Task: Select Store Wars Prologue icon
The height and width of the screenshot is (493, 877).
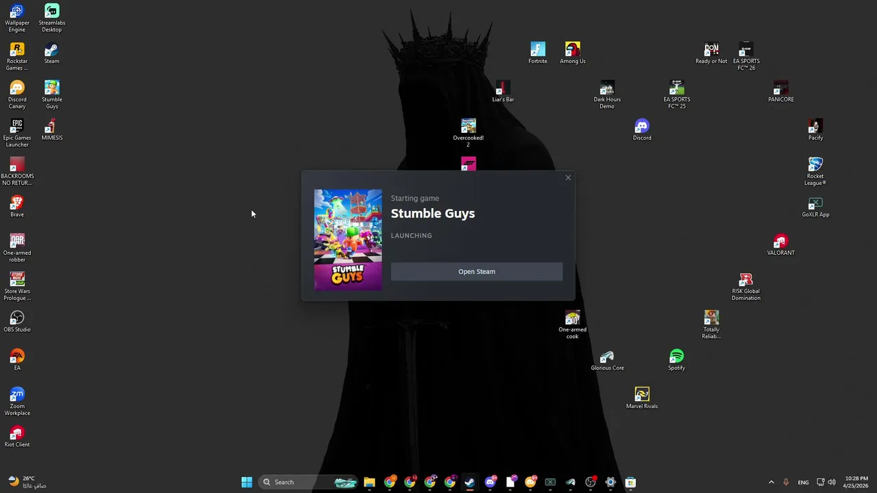Action: pyautogui.click(x=17, y=287)
